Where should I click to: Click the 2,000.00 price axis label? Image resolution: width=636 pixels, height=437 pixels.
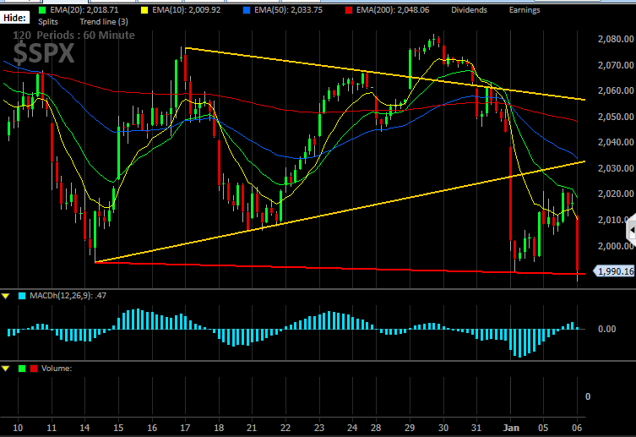616,246
